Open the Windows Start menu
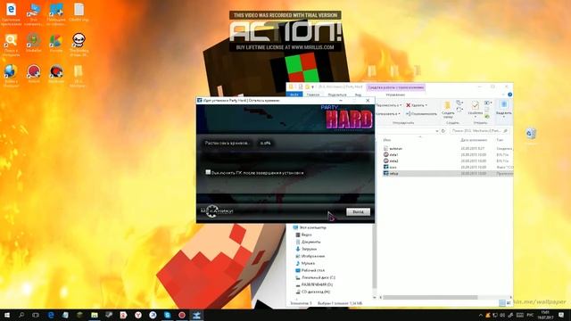571x321 pixels. click(x=7, y=315)
